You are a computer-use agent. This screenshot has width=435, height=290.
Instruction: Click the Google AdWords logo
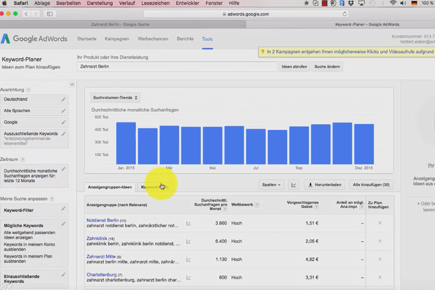click(34, 39)
